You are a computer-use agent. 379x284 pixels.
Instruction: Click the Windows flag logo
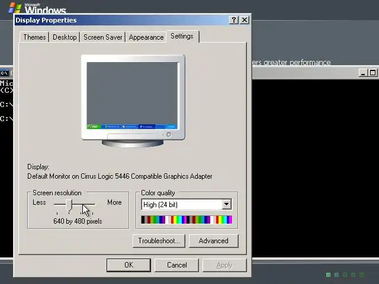click(15, 8)
